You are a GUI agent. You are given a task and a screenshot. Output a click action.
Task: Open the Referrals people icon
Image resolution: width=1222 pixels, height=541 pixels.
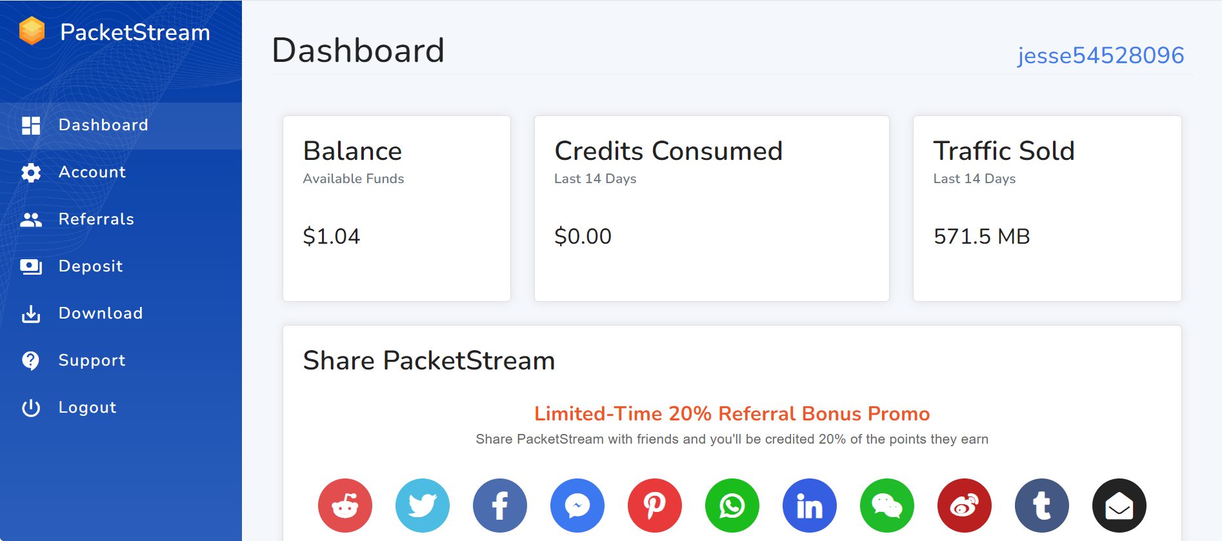coord(30,219)
